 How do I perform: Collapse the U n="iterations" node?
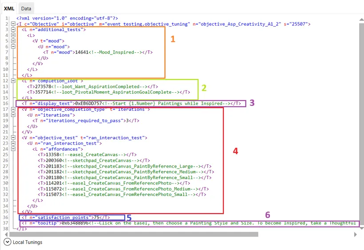coord(13,115)
